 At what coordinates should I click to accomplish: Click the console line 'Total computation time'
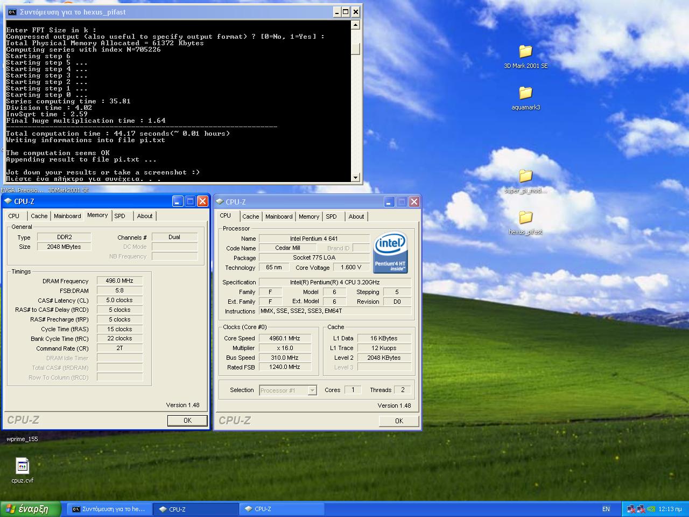tap(118, 134)
